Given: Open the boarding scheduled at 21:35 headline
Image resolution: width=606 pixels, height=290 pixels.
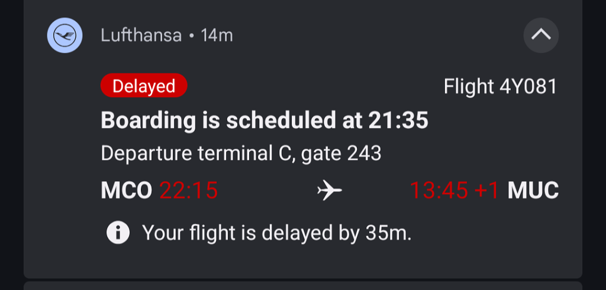Looking at the screenshot, I should (264, 121).
